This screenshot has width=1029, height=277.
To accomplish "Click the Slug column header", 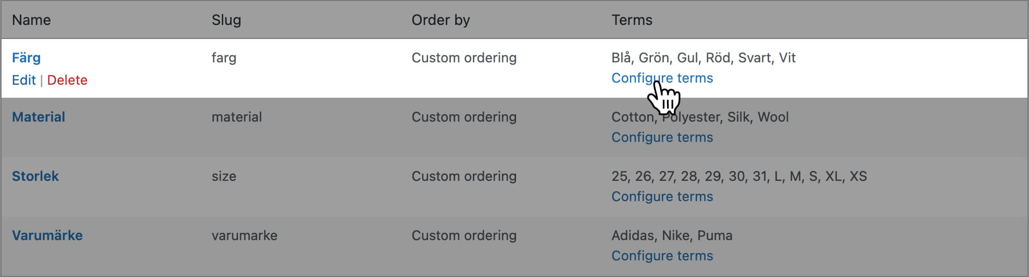I will pyautogui.click(x=226, y=20).
